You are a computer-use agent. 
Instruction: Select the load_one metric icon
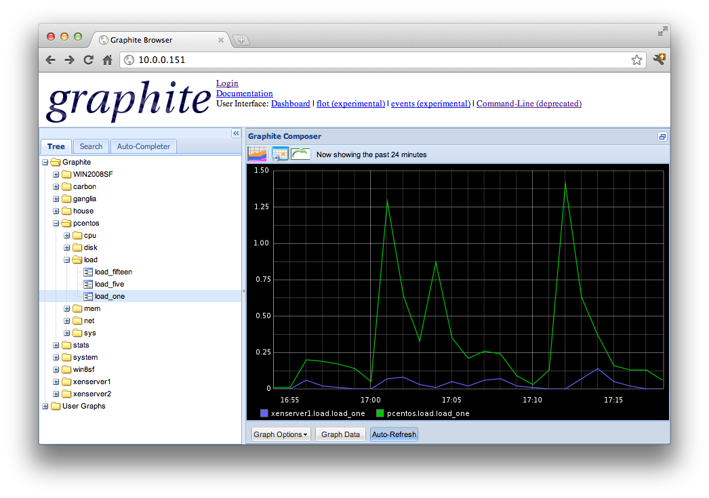(88, 296)
